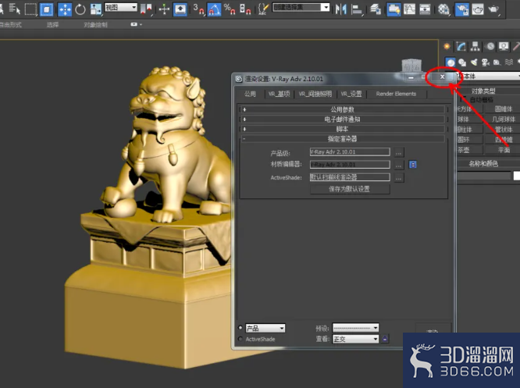Select Cameras category icon
Image resolution: width=520 pixels, height=388 pixels.
tap(486, 62)
